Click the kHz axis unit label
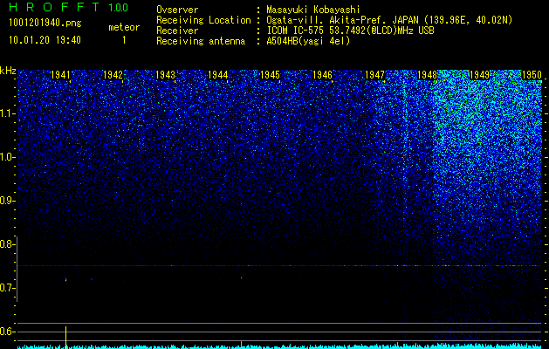Viewport: 549px width, 349px height. tap(8, 71)
